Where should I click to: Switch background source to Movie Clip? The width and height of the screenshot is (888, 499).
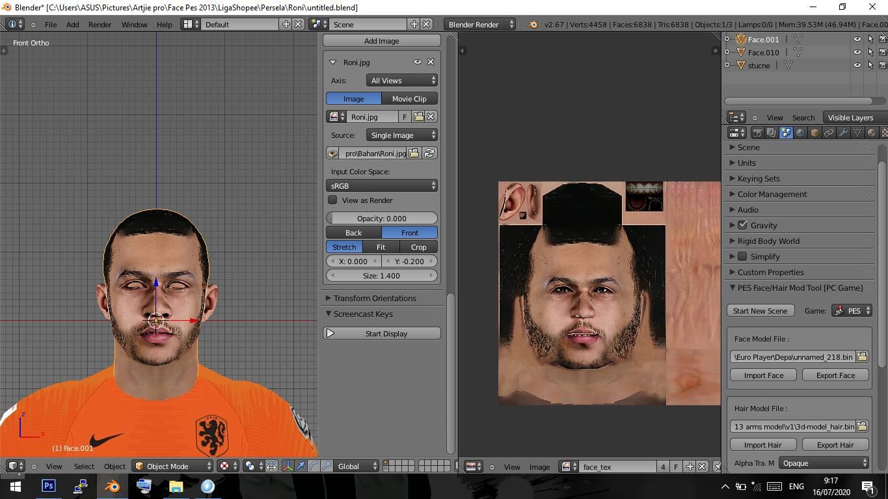409,99
